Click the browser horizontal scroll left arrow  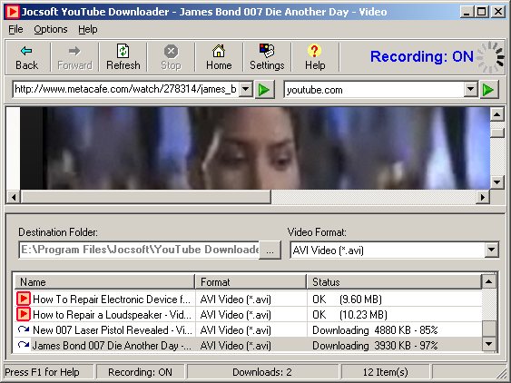tap(14, 197)
